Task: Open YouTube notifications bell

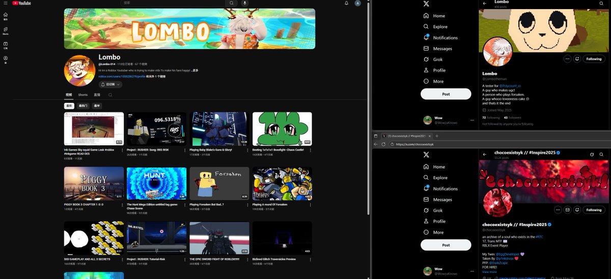Action: coord(347,3)
